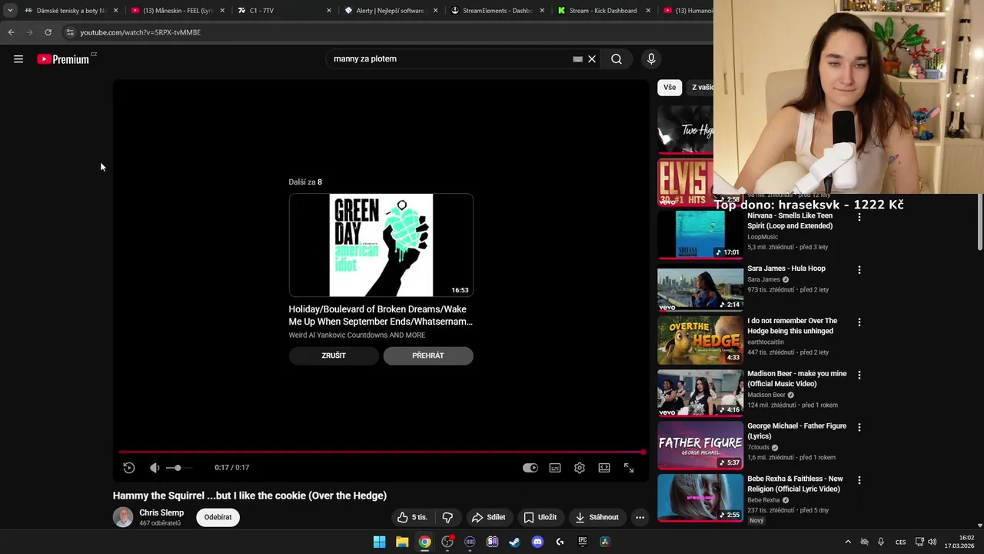Open options for Madison Beer make you mine
The height and width of the screenshot is (554, 984).
tap(859, 375)
